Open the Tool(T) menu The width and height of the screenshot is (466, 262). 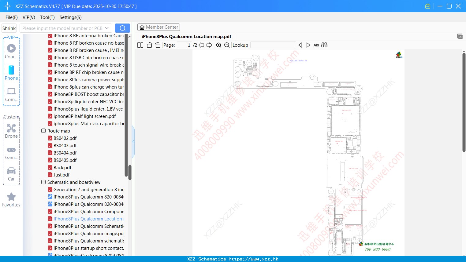[x=47, y=17]
